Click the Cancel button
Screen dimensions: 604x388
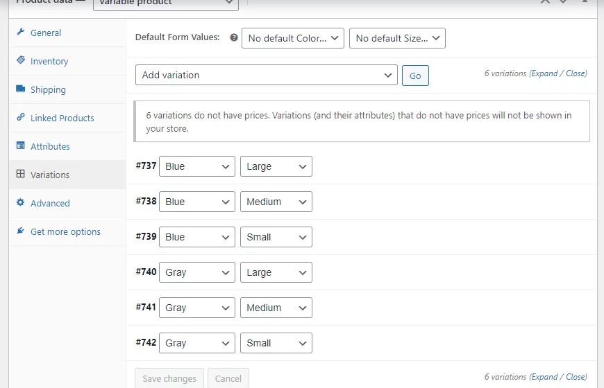pyautogui.click(x=228, y=378)
